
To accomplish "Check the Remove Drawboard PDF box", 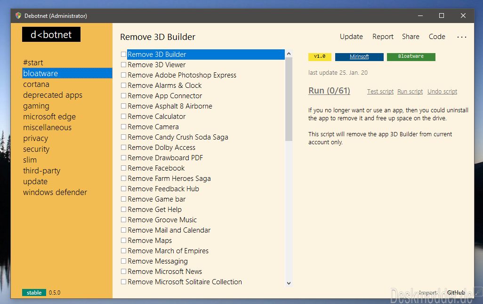I will [x=123, y=158].
